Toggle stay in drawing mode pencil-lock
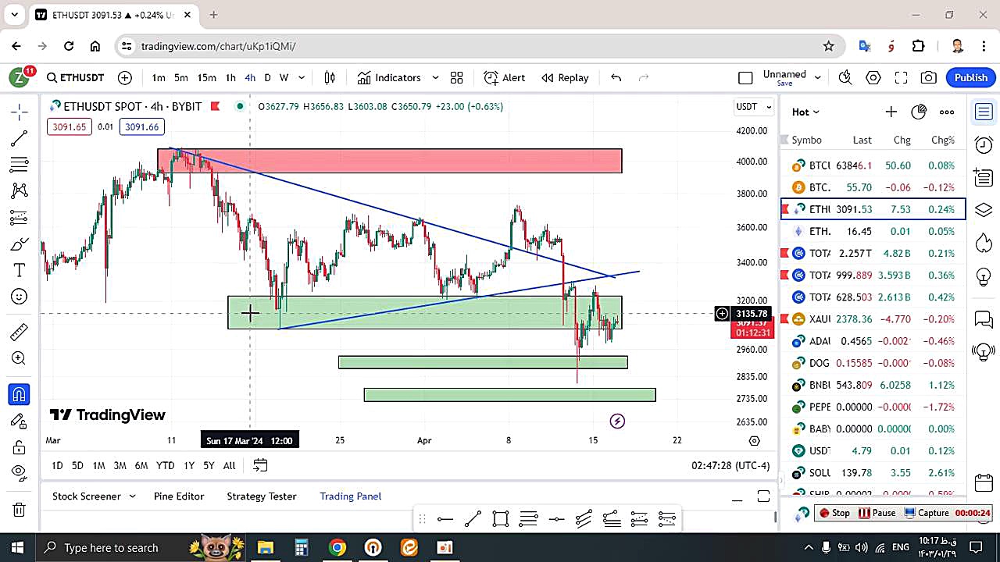The image size is (1000, 562). coord(20,421)
